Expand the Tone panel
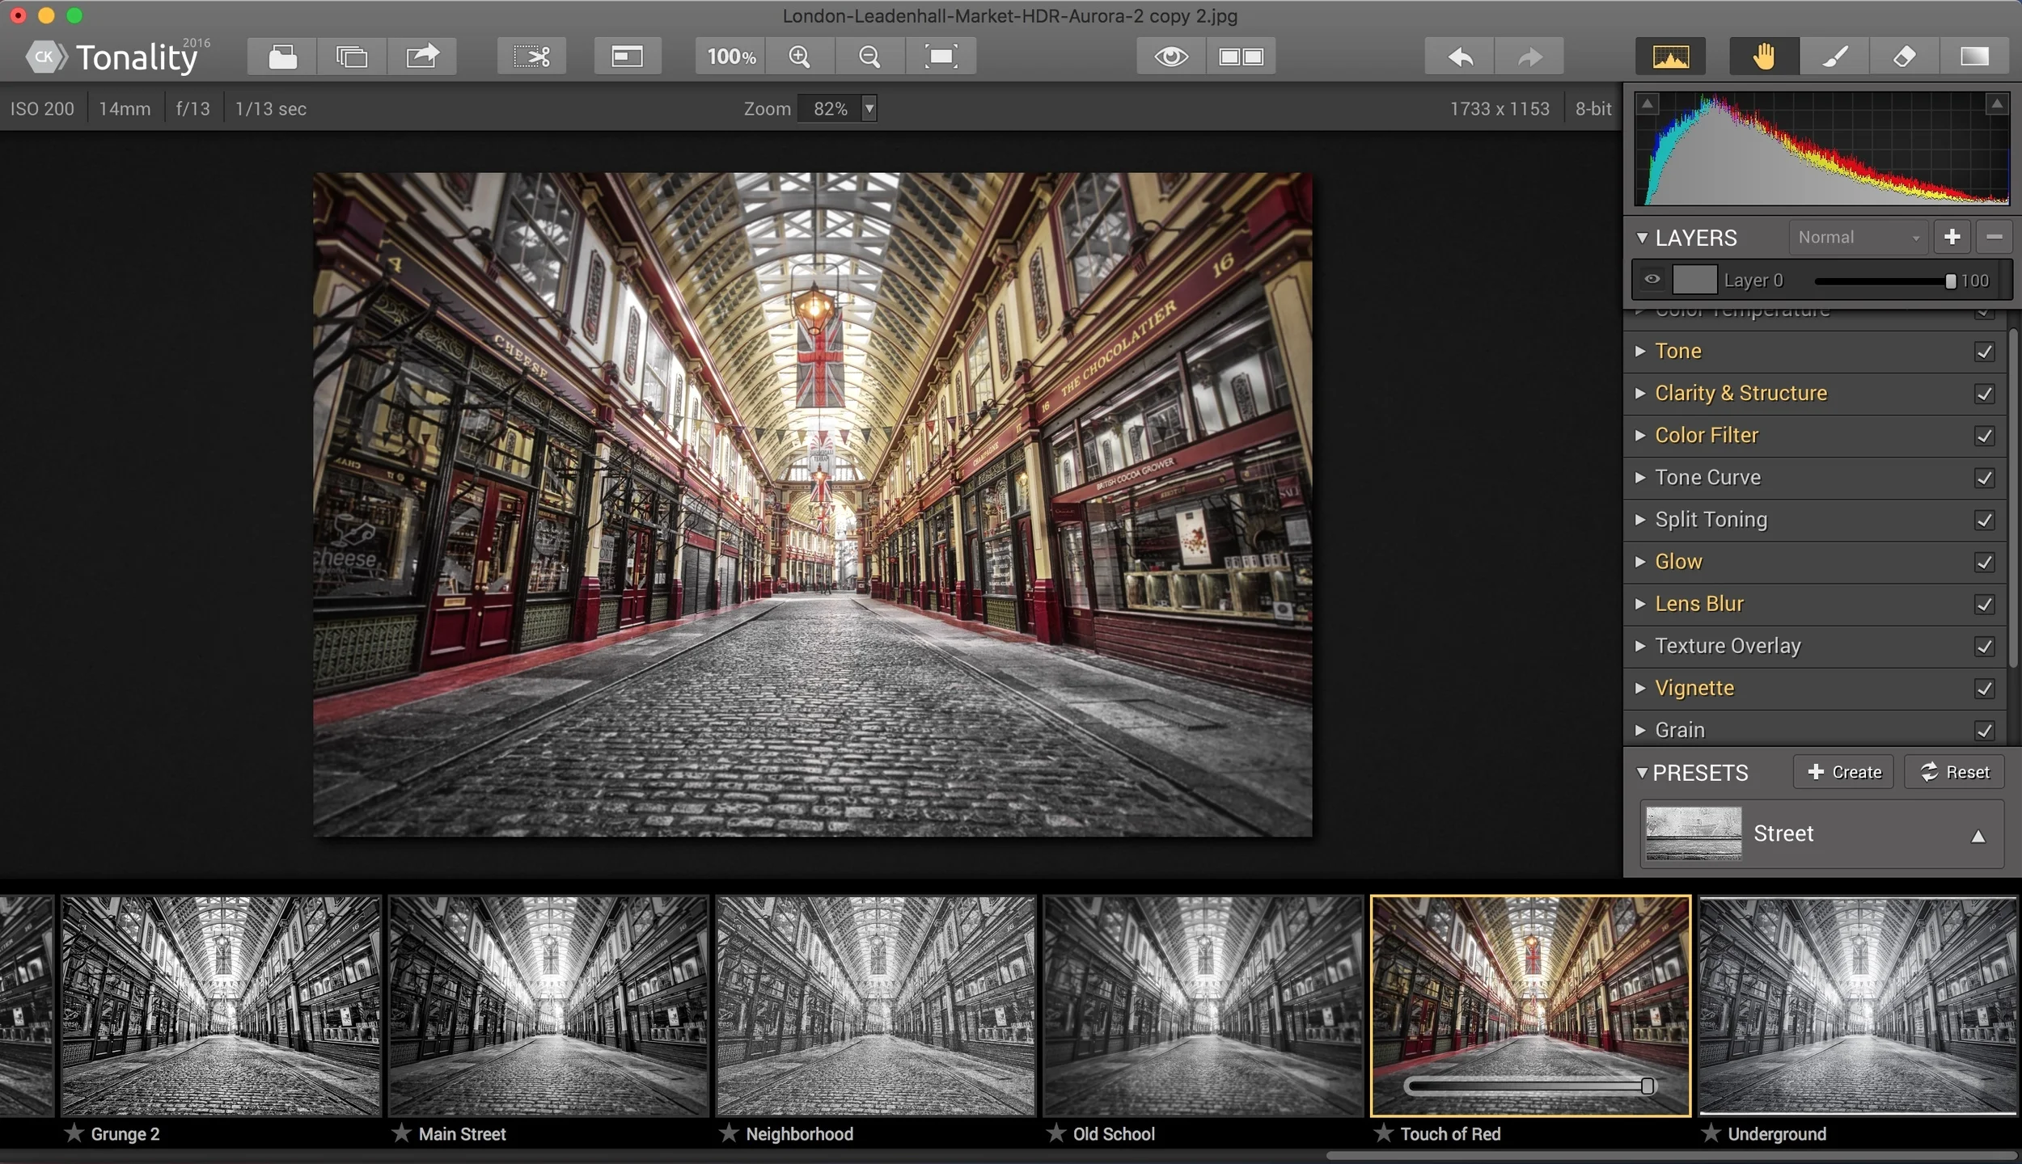This screenshot has width=2022, height=1164. click(x=1640, y=351)
